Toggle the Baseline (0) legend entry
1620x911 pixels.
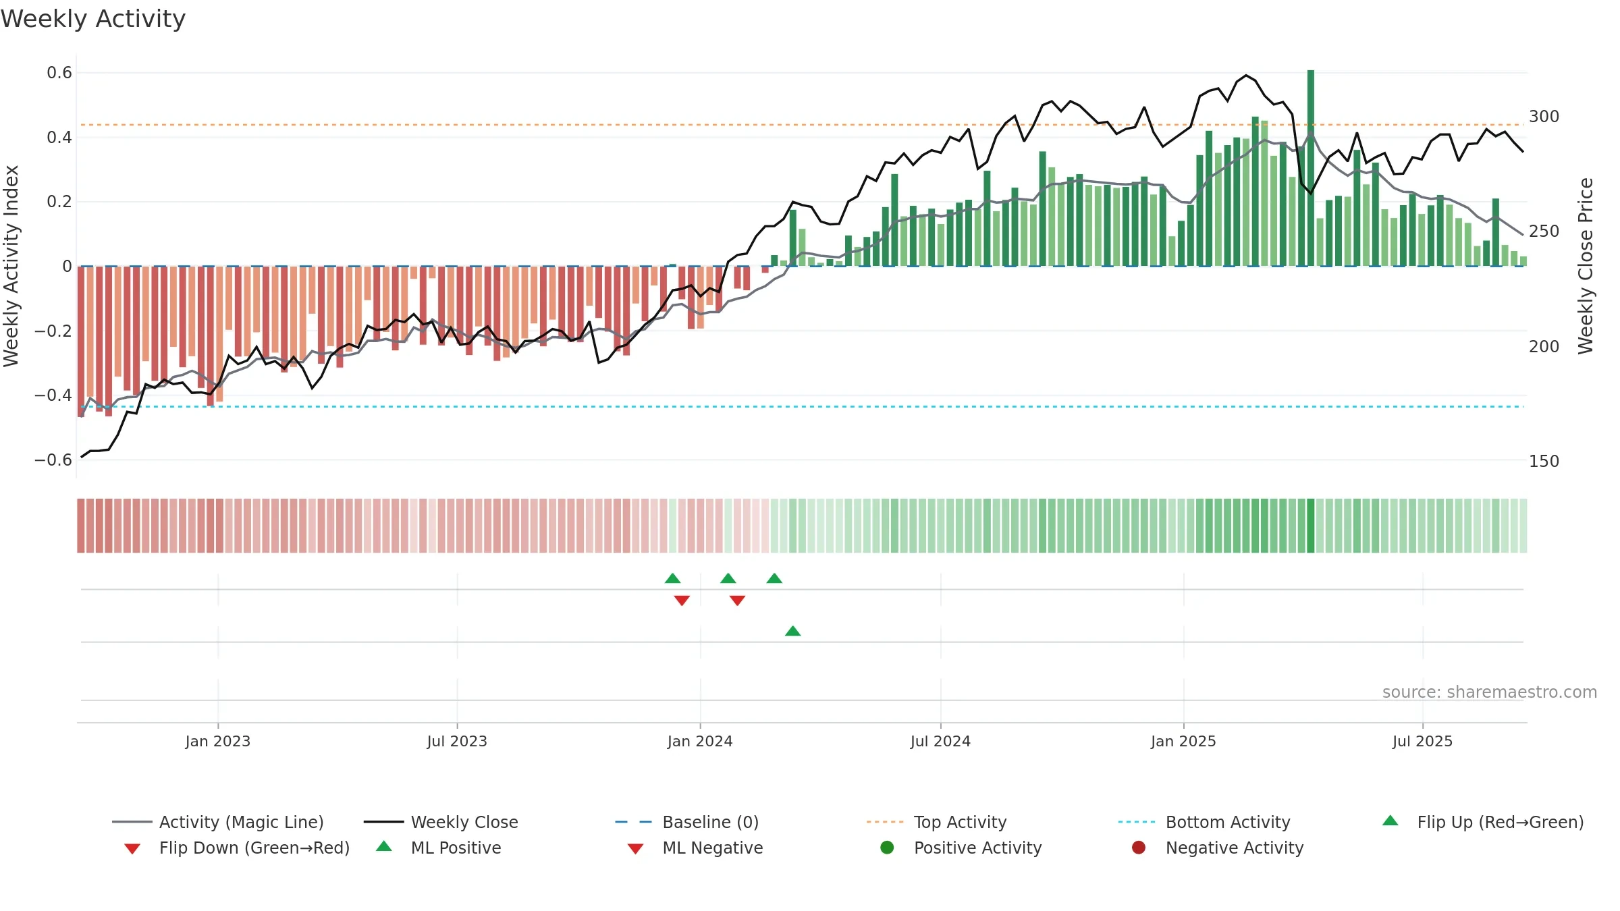pos(687,822)
